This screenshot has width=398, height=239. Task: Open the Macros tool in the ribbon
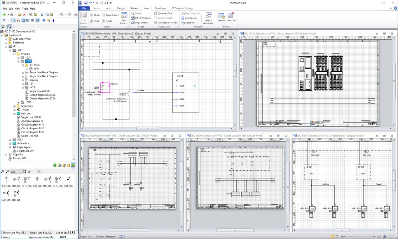click(x=221, y=16)
